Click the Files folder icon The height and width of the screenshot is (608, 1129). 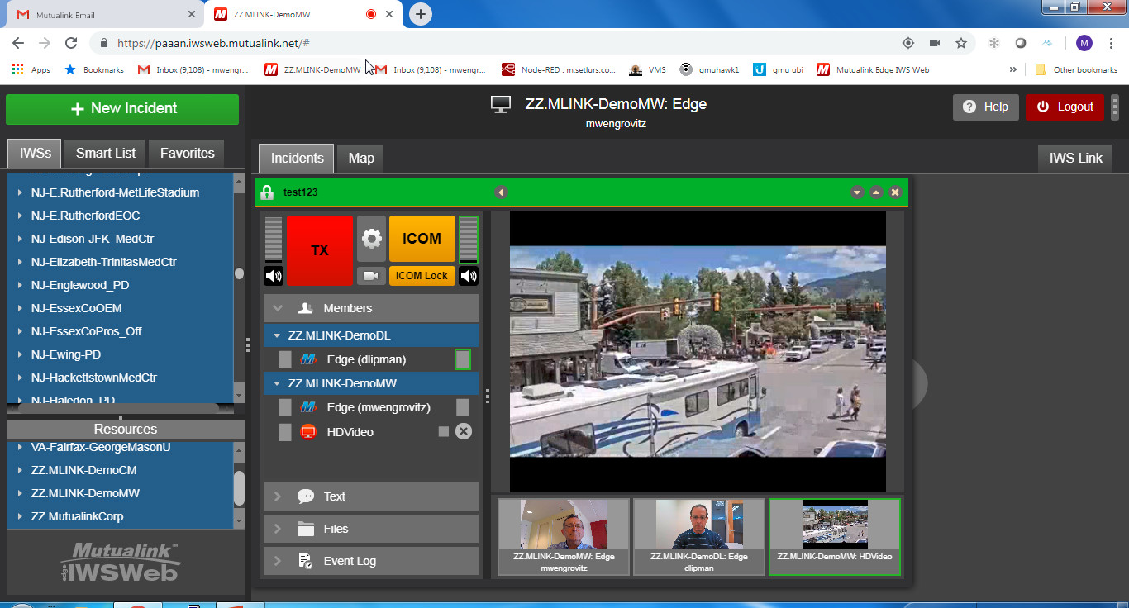pyautogui.click(x=306, y=529)
